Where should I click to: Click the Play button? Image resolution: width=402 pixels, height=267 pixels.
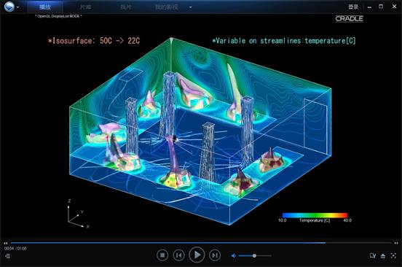pos(197,255)
